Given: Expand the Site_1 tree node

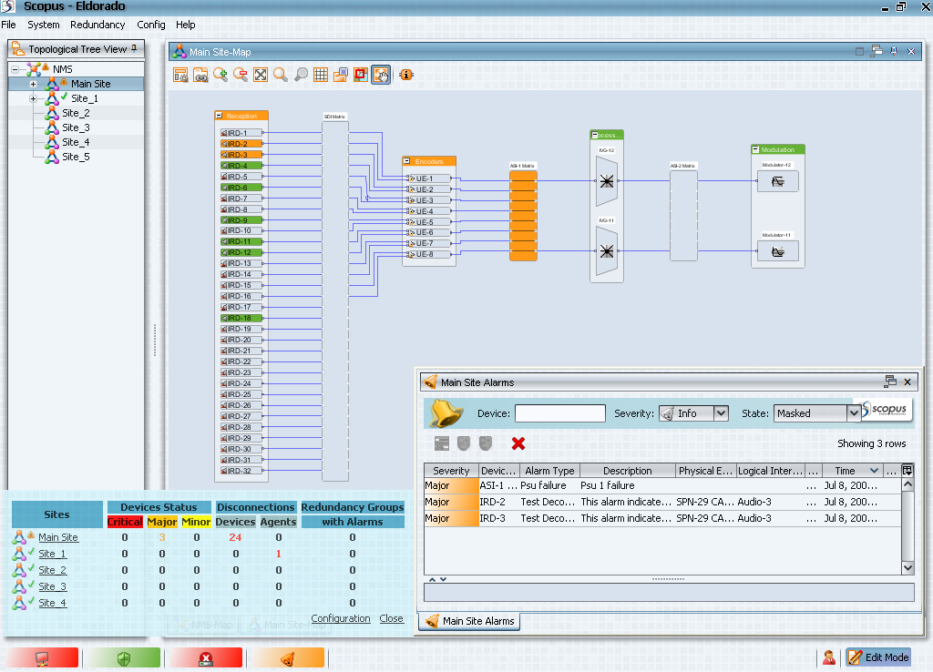Looking at the screenshot, I should click(34, 98).
